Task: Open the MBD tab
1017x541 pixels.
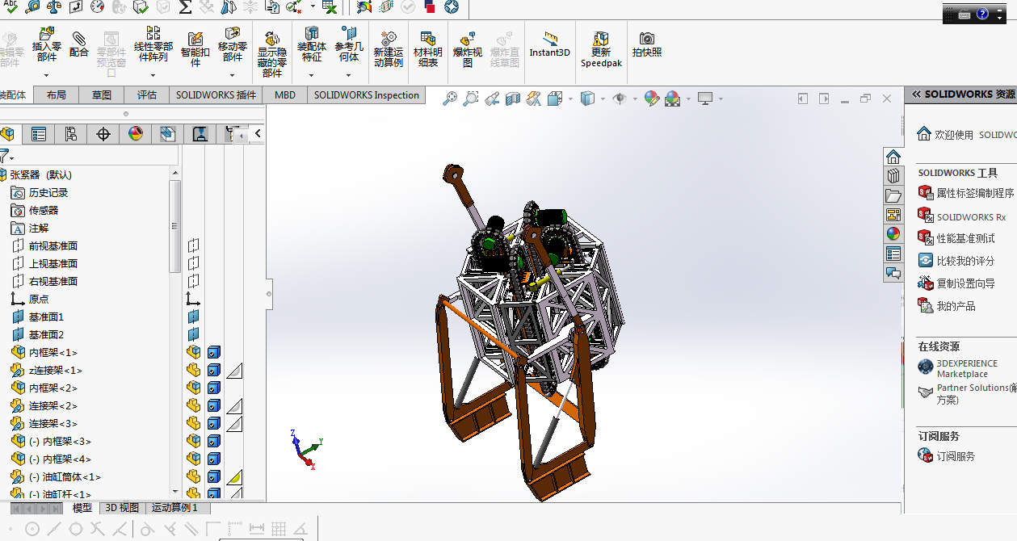Action: pyautogui.click(x=285, y=95)
